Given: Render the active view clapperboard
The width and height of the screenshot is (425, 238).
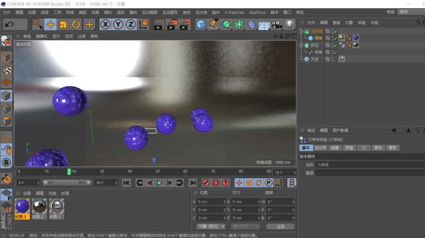Looking at the screenshot, I should click(158, 25).
